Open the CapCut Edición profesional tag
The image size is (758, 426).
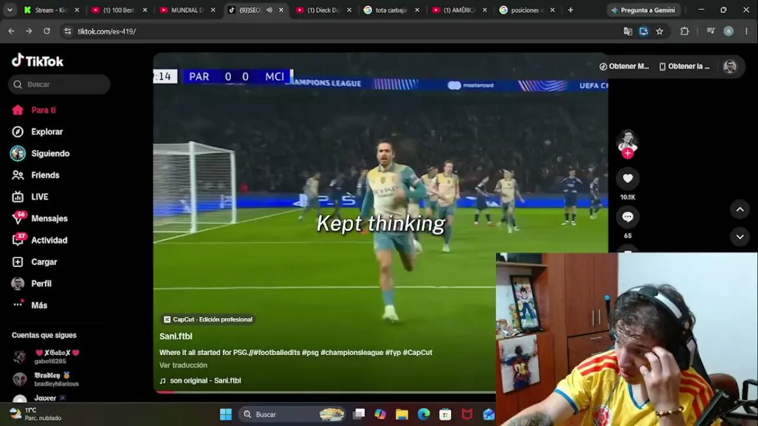[208, 319]
